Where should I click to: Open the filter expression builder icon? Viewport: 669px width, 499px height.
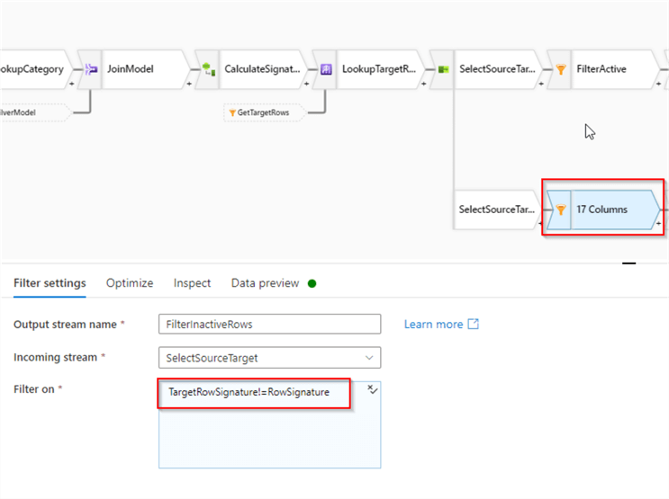pos(372,389)
